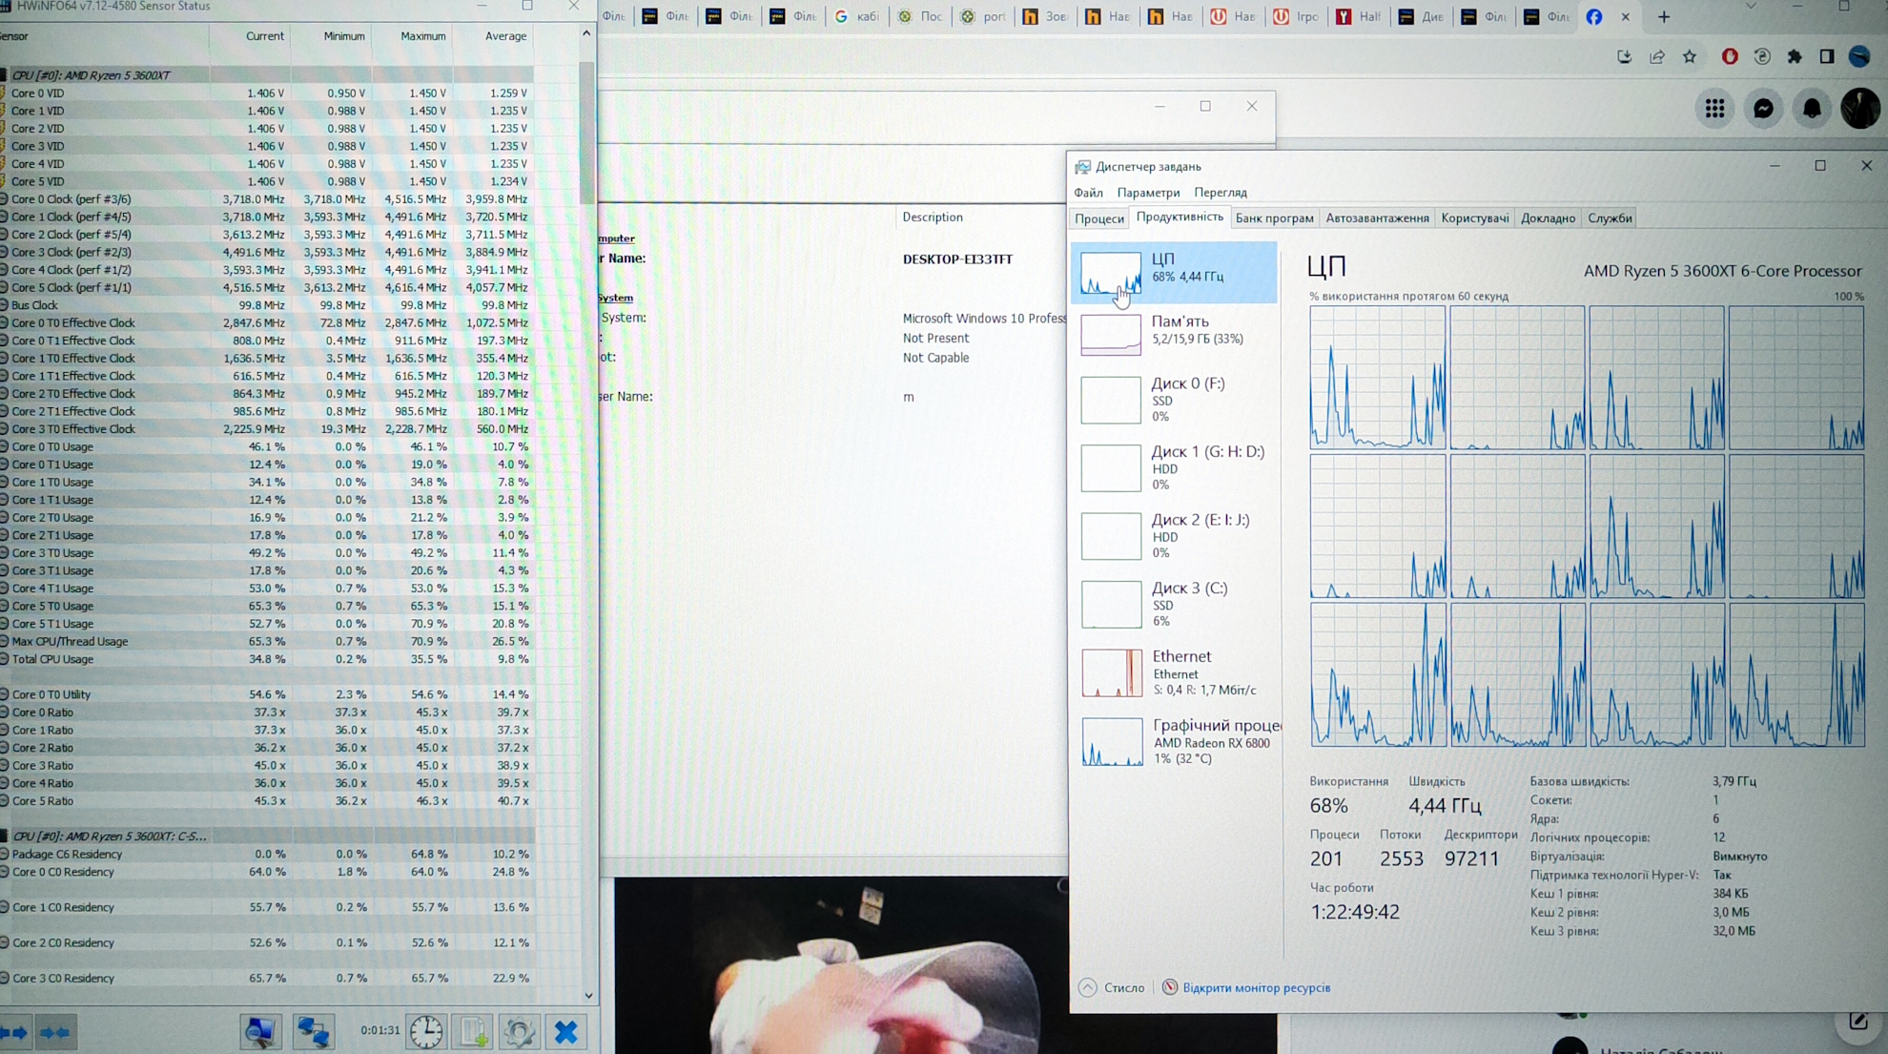Open a new browser tab with plus
This screenshot has width=1888, height=1054.
point(1664,16)
